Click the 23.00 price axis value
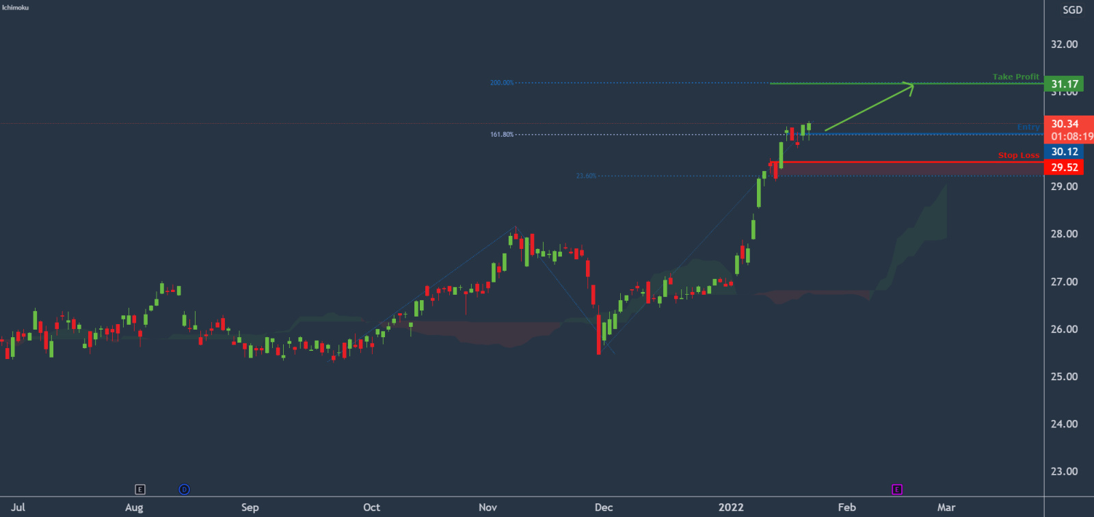Image resolution: width=1094 pixels, height=517 pixels. point(1064,471)
